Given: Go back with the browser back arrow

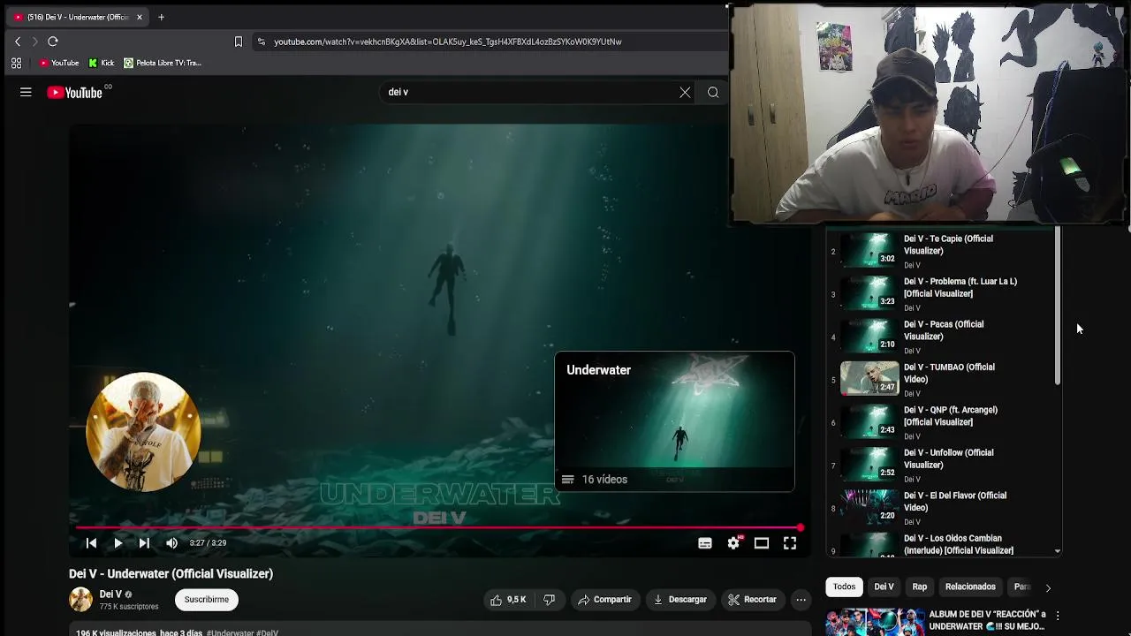Looking at the screenshot, I should 17,42.
